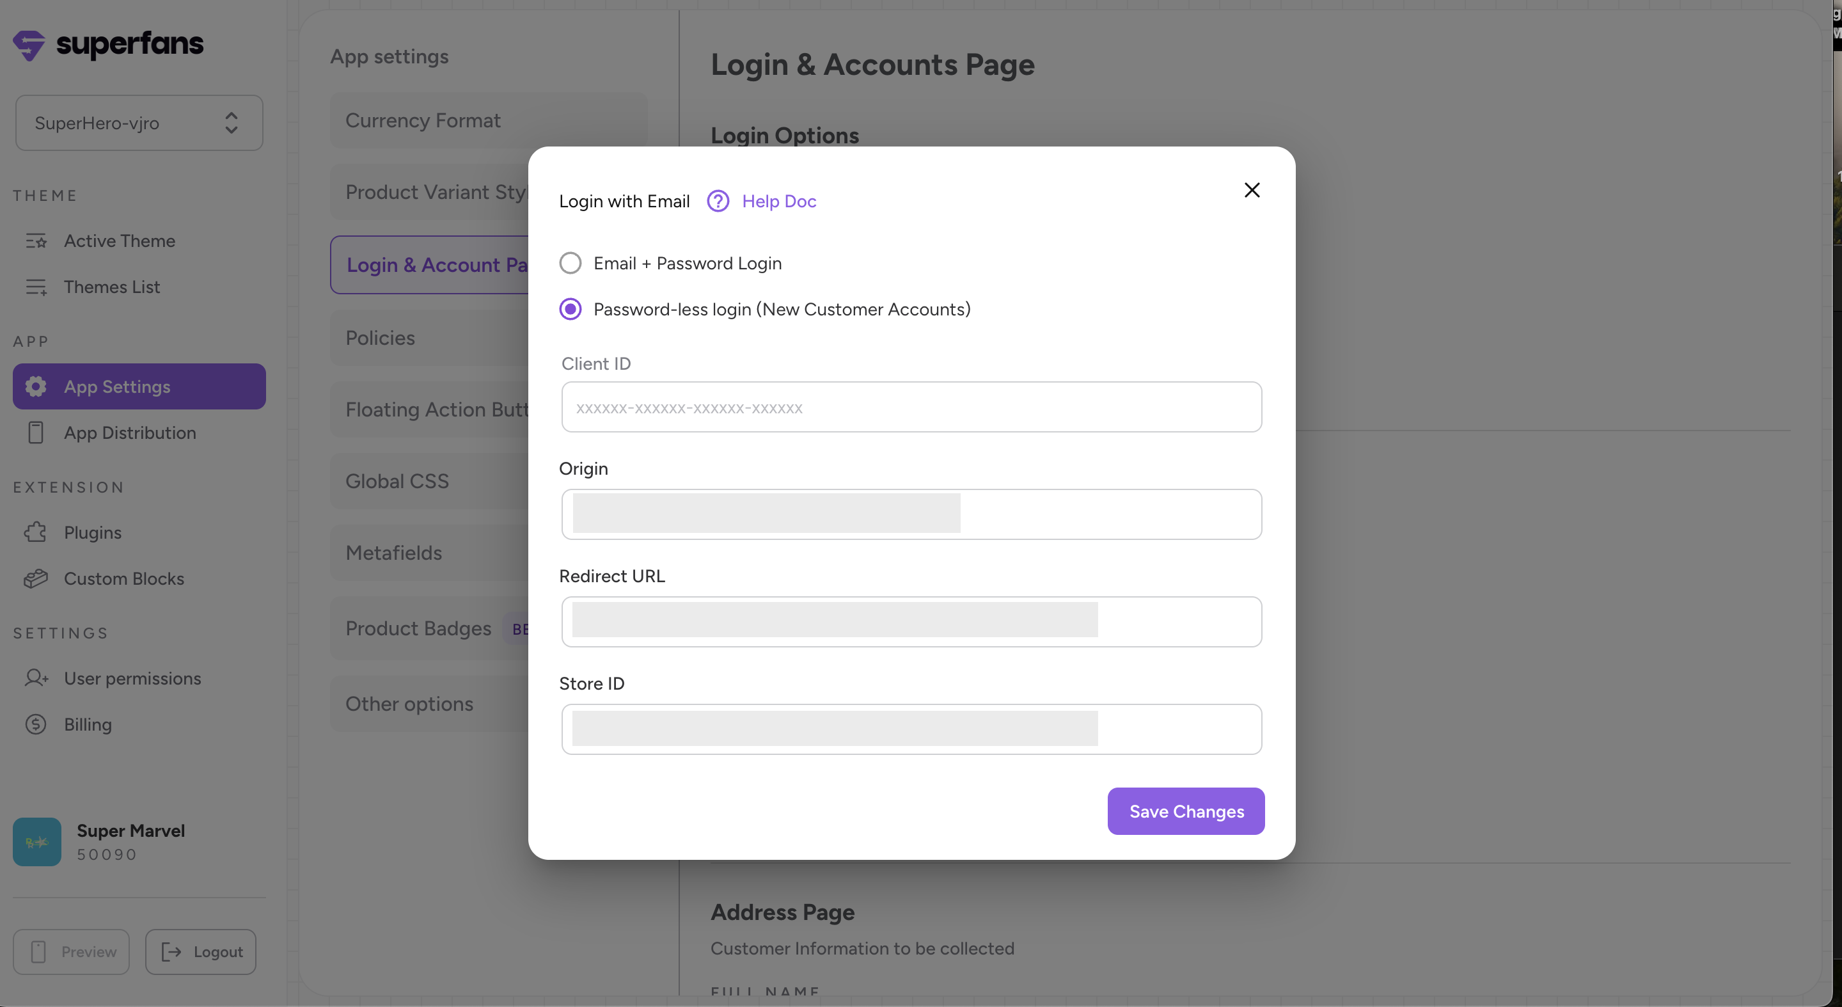Screen dimensions: 1842x1007
Task: Select Password-less login radio button
Action: pyautogui.click(x=570, y=309)
